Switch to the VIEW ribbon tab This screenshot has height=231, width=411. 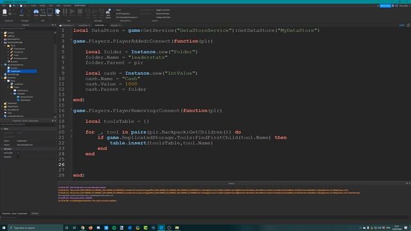pos(58,6)
